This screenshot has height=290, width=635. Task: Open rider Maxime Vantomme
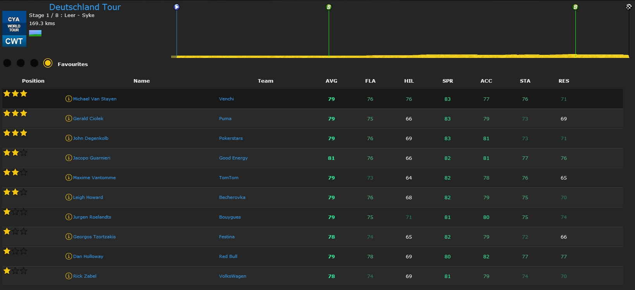[94, 178]
